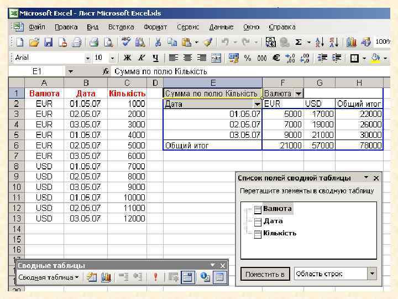Run the ABC spelling check icon
The height and width of the screenshot is (299, 398).
[126, 42]
